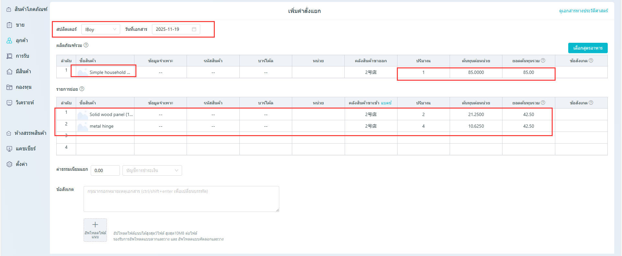Click the plus icon to upload attachment
622x256 pixels.
pos(95,225)
